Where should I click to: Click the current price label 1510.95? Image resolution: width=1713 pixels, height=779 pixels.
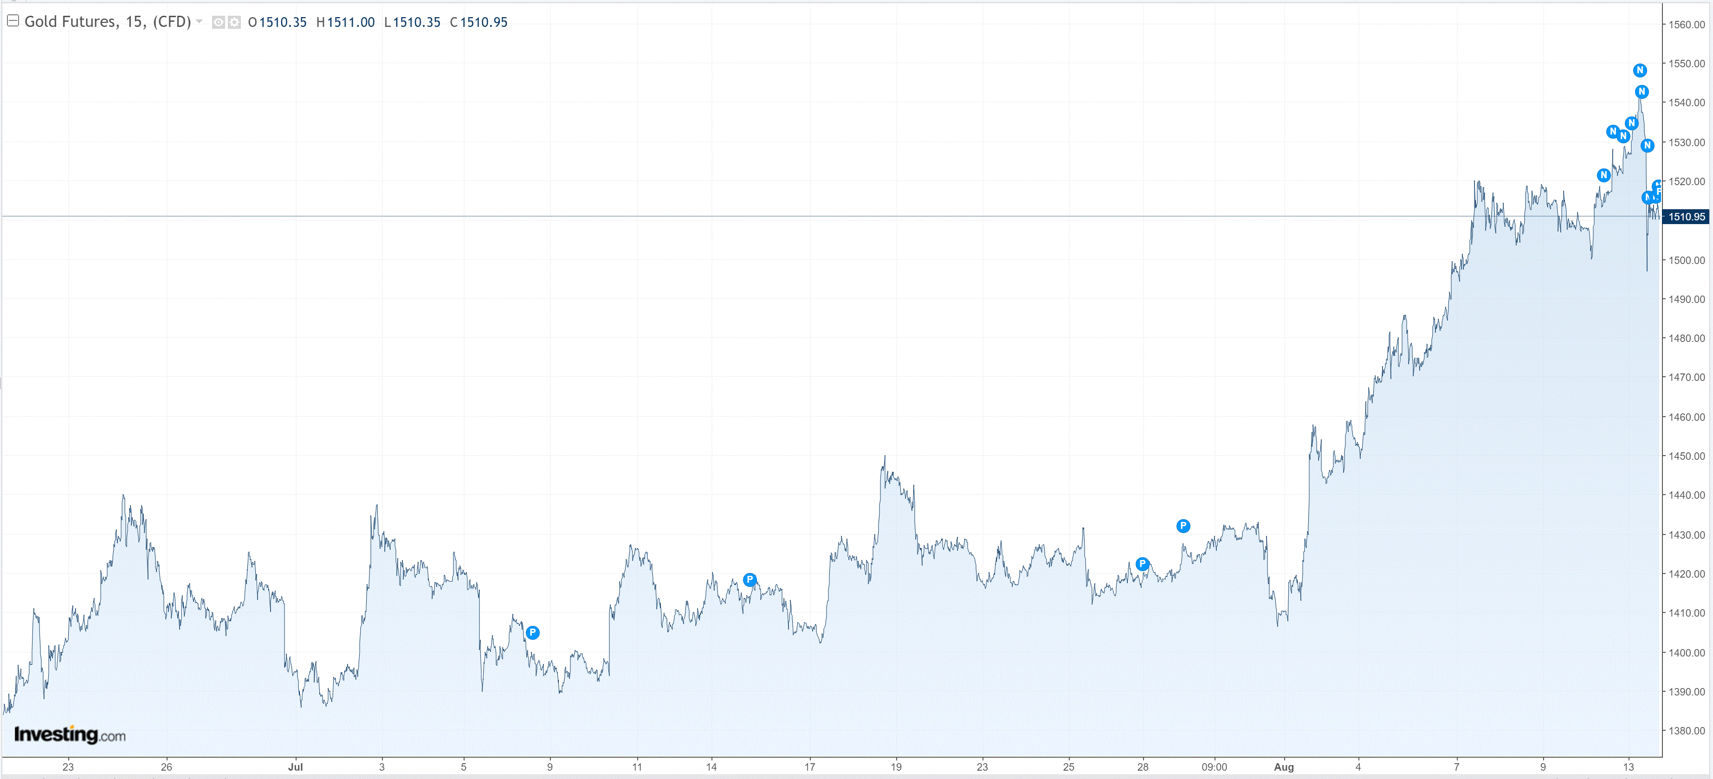1686,217
